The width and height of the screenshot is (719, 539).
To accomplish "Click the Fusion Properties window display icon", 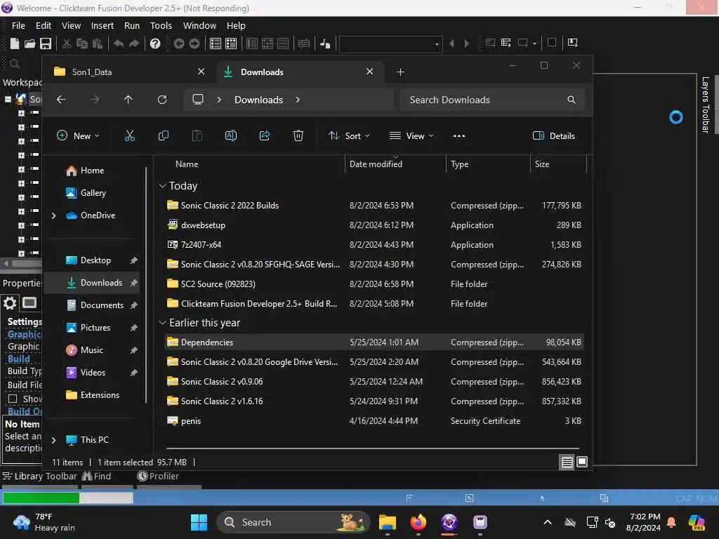I will tap(29, 303).
